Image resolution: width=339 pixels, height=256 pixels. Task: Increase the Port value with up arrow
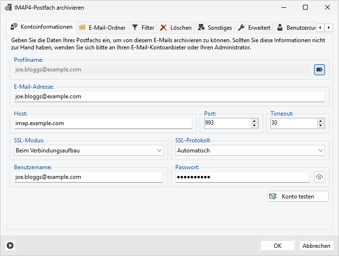(x=254, y=121)
